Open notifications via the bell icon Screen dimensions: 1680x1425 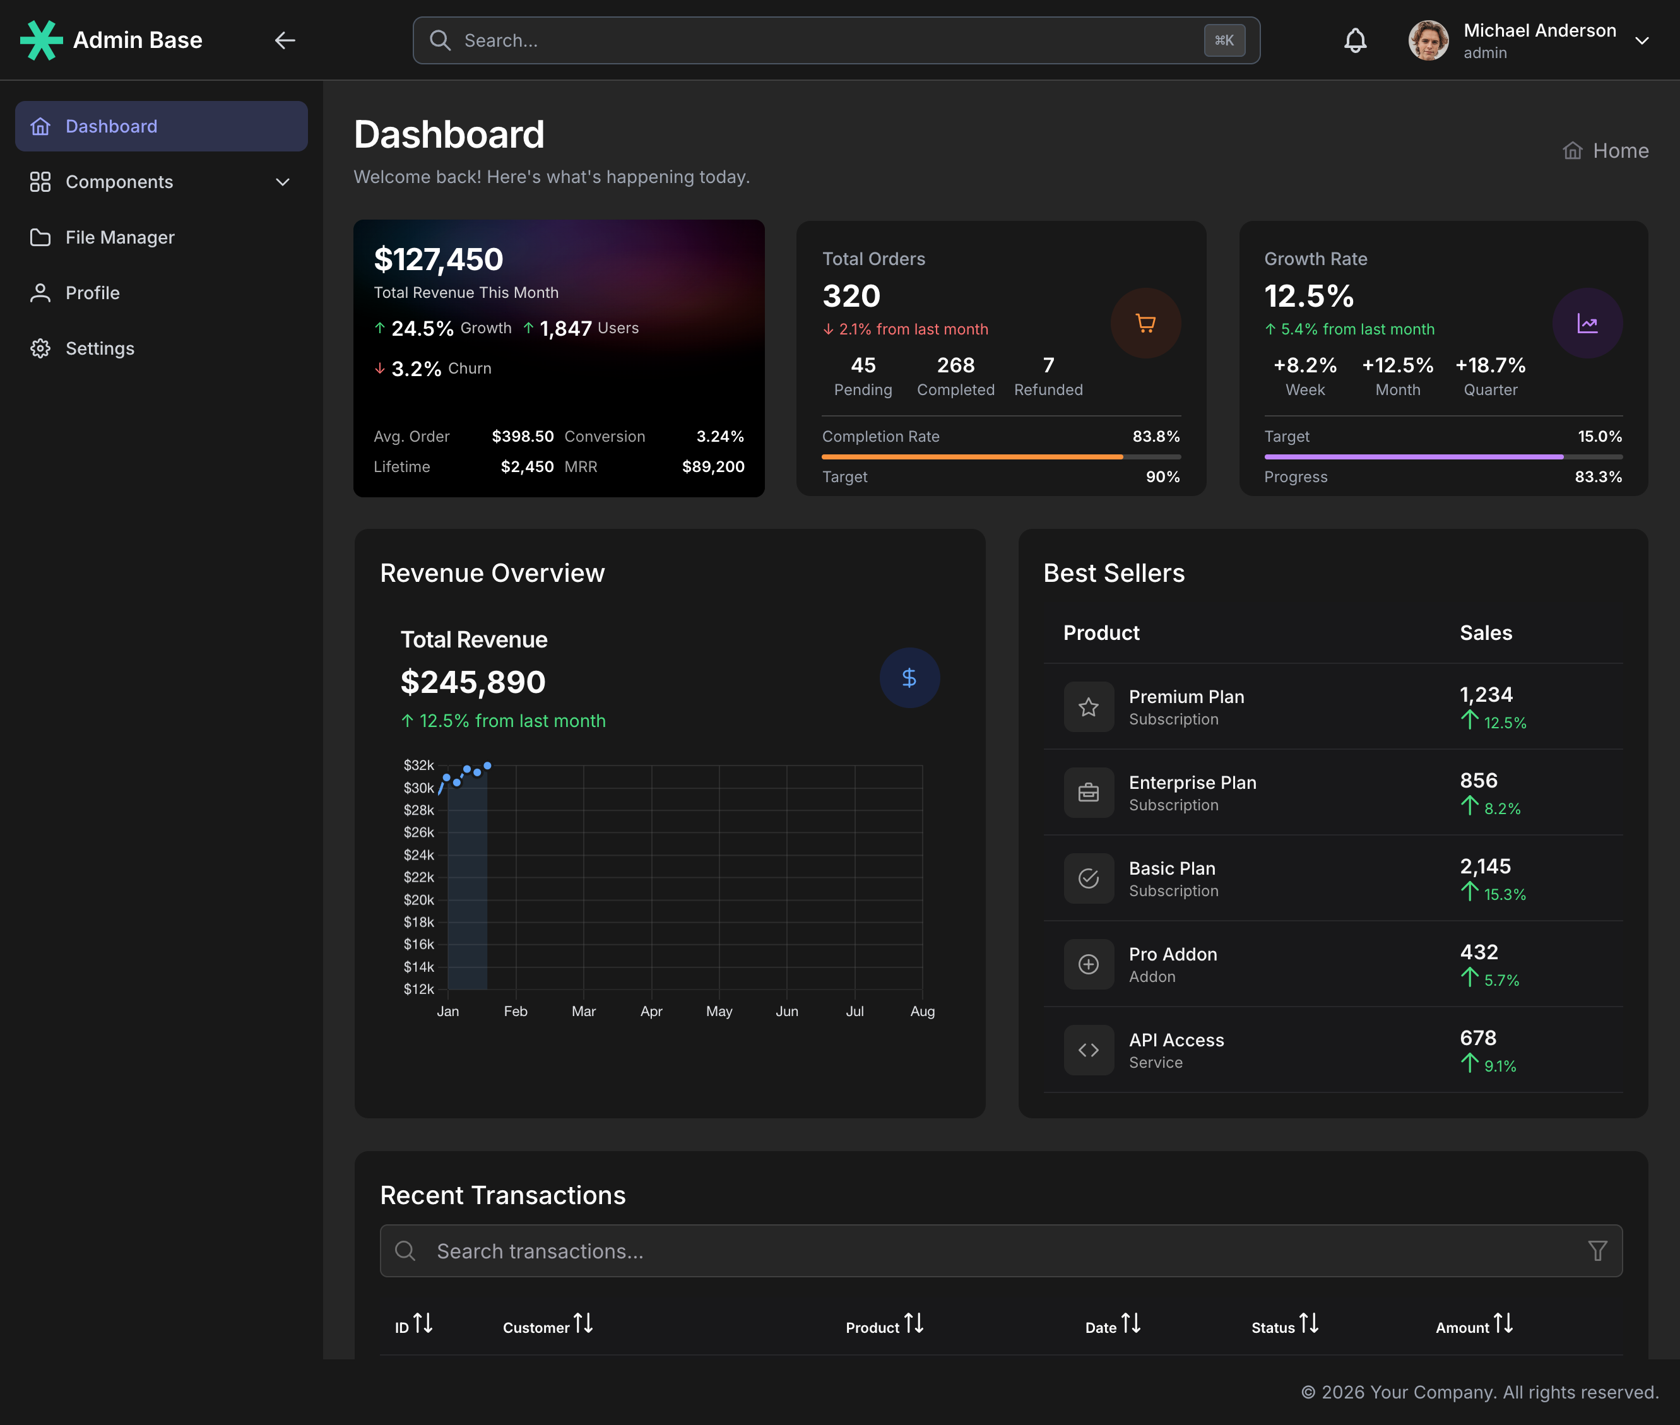tap(1356, 40)
